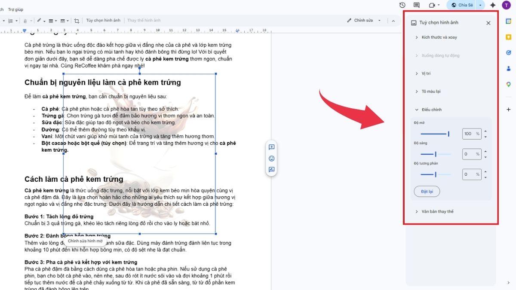Viewport: 516px width, 290px height.
Task: Open the border color pencil tool
Action: [40, 21]
